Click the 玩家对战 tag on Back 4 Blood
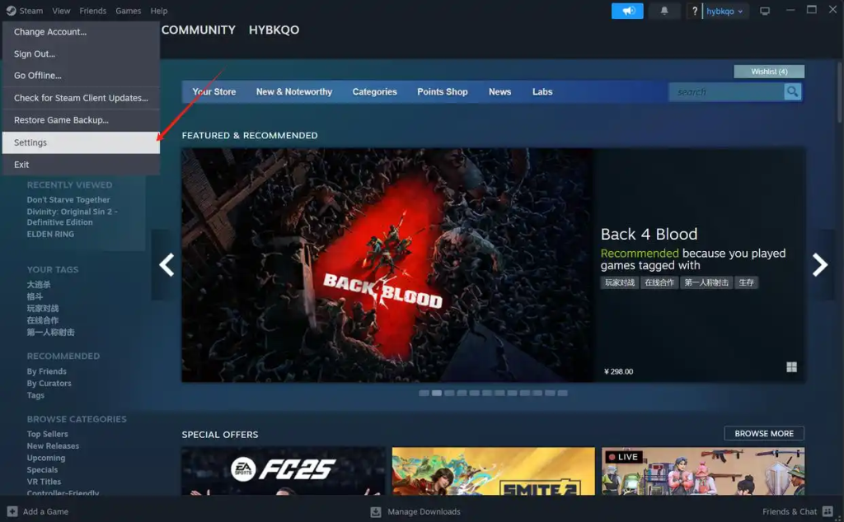The width and height of the screenshot is (844, 522). coord(620,282)
